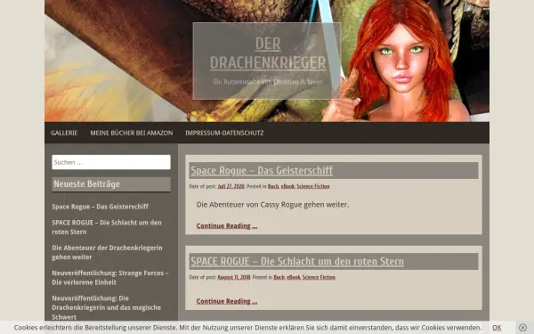
Task: Click the Neueste Beiträge sidebar heading
Action: point(111,184)
